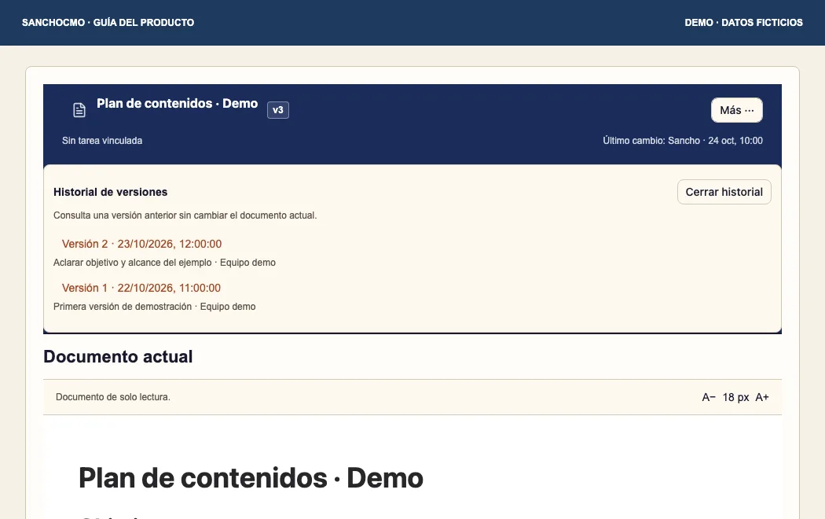The width and height of the screenshot is (825, 519).
Task: Click the Sin tarea vinculada text
Action: pyautogui.click(x=102, y=141)
